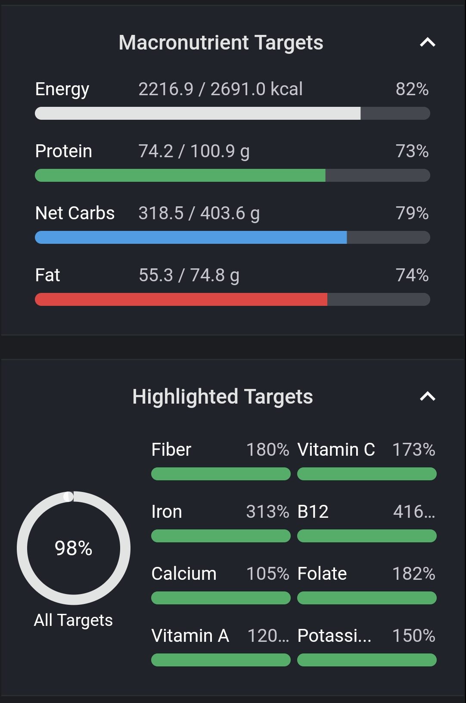Click the Energy progress bar

point(232,113)
